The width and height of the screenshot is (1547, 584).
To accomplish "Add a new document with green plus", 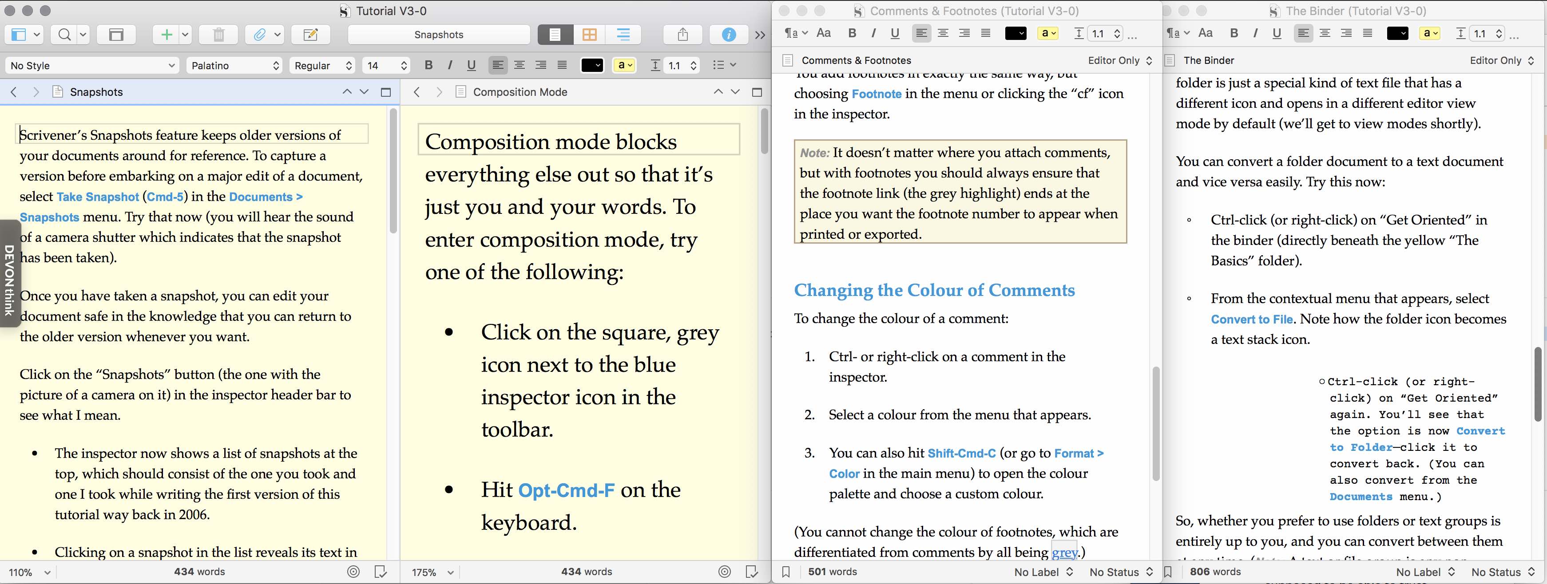I will click(x=167, y=35).
